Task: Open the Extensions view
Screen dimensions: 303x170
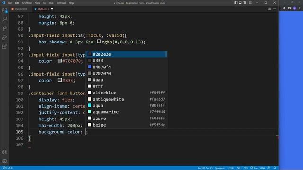Action: click(x=4, y=46)
